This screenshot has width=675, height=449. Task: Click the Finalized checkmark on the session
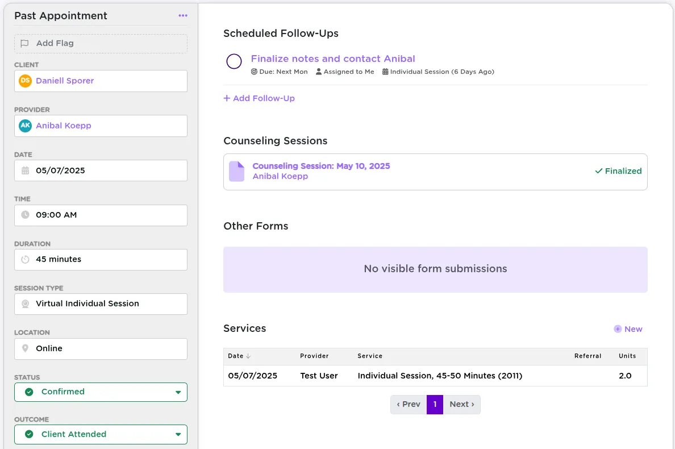coord(599,171)
